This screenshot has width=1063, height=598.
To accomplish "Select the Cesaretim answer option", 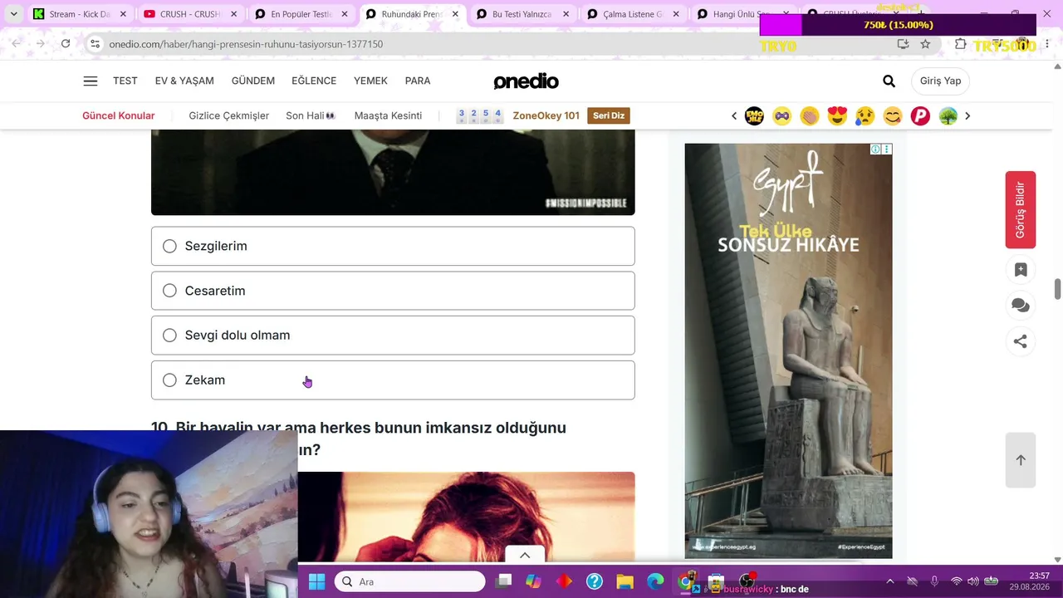I will click(x=393, y=291).
